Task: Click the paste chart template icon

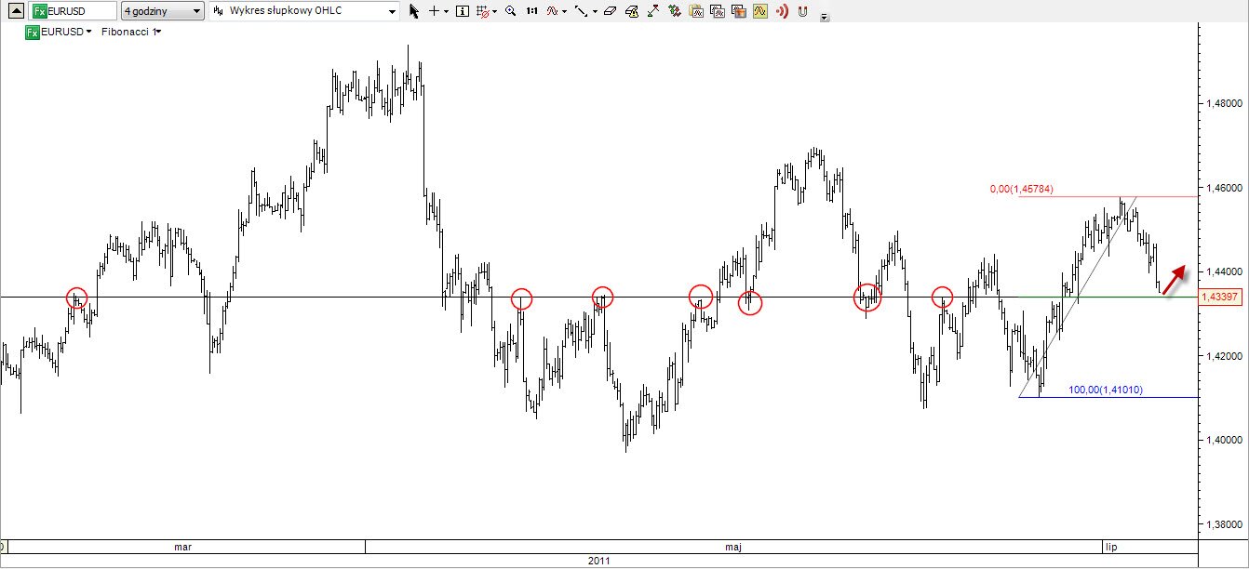Action: tap(697, 11)
